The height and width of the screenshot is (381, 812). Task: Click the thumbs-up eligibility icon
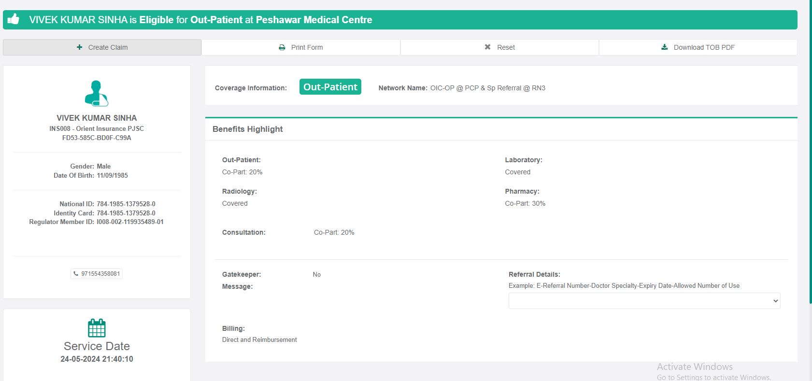click(14, 19)
